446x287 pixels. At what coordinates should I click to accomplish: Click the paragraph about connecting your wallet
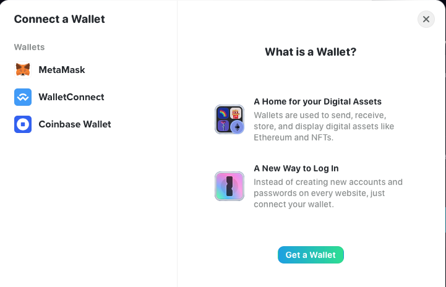(x=328, y=193)
